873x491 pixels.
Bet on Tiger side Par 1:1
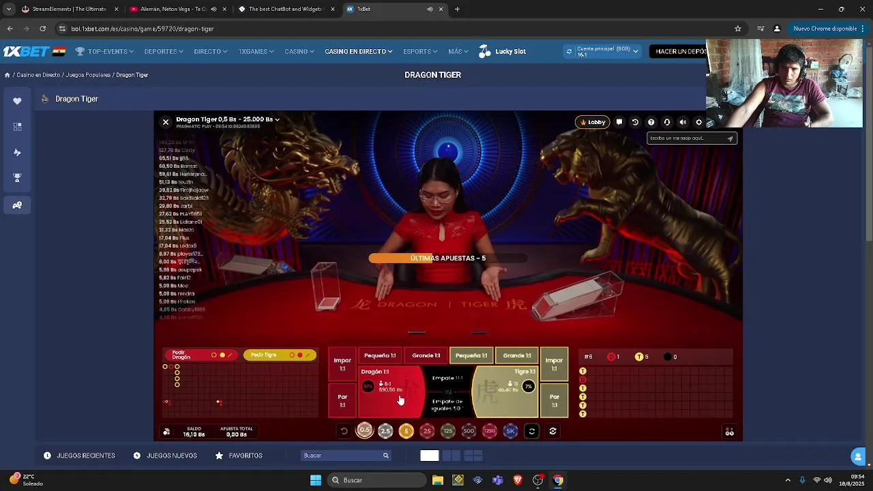coord(554,400)
